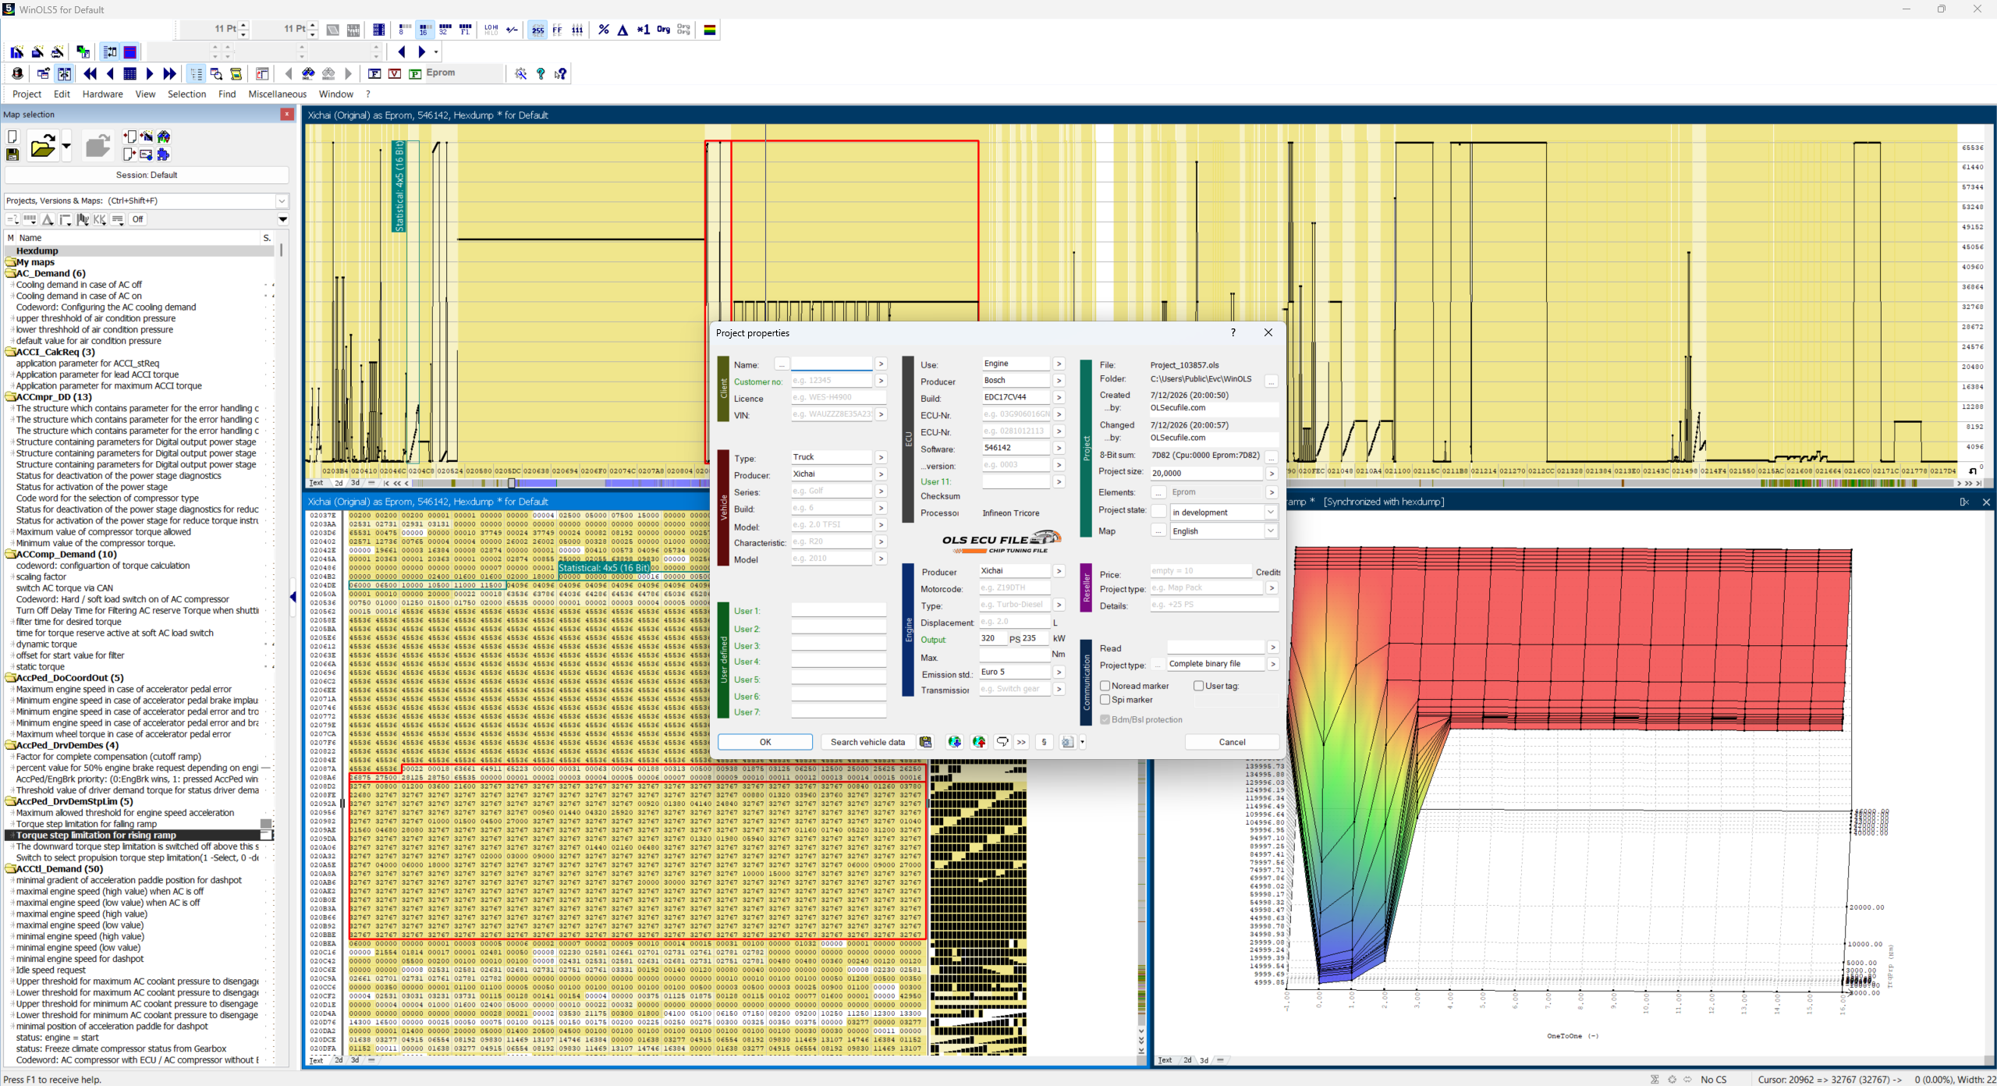Screen dimensions: 1997x1086
Task: Click the LoHi/HiLo byte order icon
Action: point(491,30)
